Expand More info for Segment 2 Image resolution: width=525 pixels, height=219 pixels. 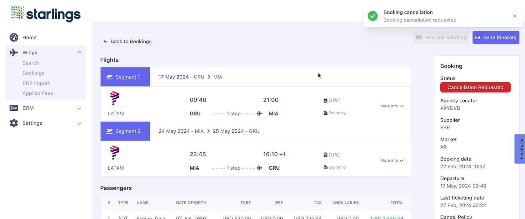[x=392, y=161]
